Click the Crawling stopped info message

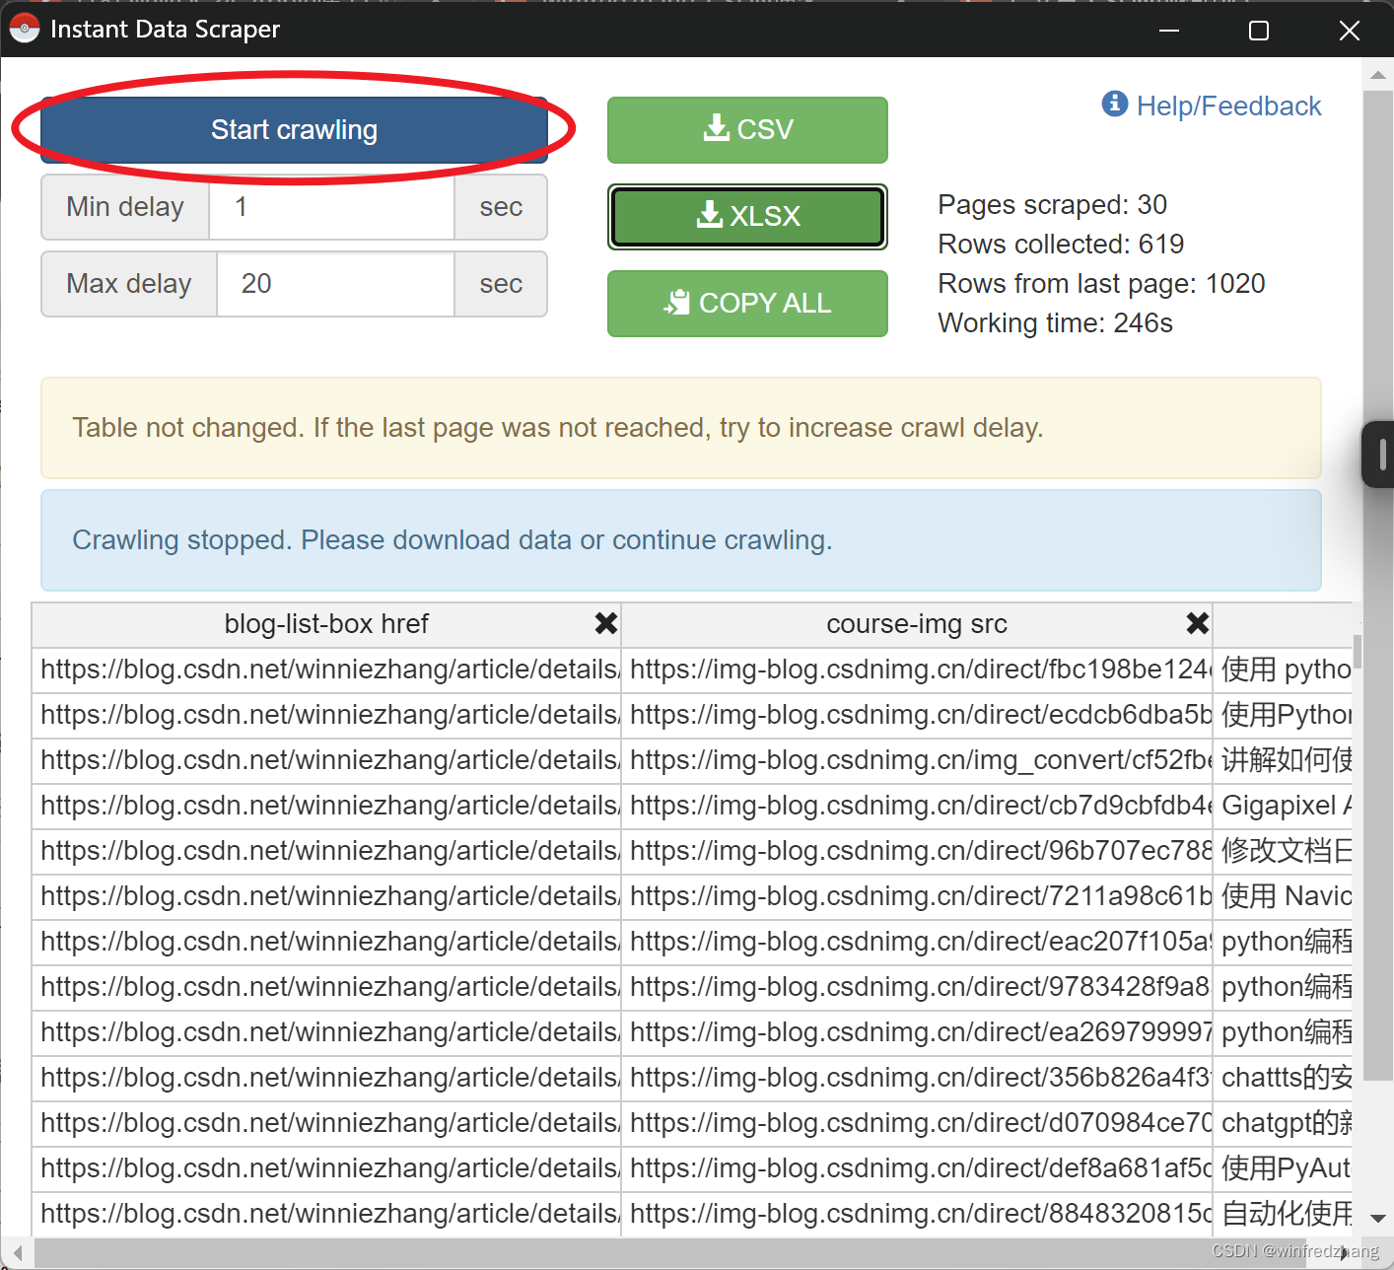(680, 540)
